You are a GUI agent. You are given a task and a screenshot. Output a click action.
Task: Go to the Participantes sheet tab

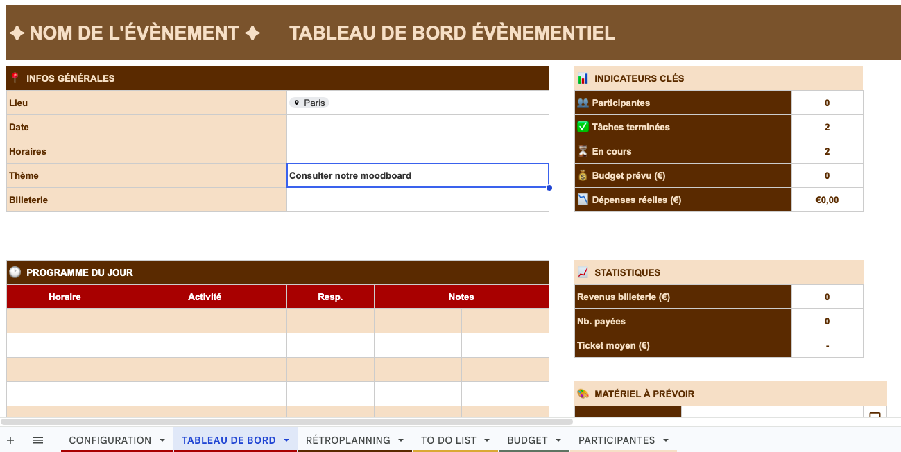[616, 440]
